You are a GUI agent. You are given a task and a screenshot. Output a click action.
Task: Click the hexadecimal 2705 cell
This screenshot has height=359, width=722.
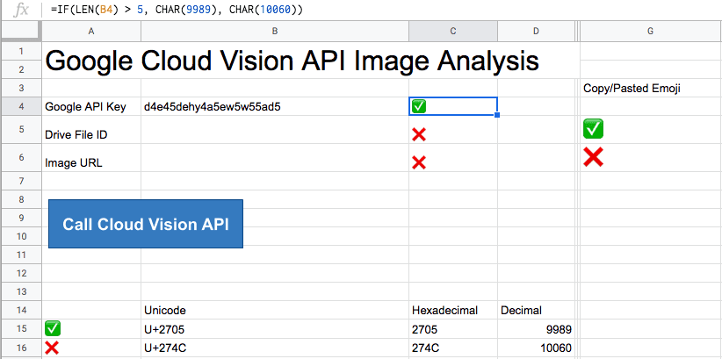point(453,329)
